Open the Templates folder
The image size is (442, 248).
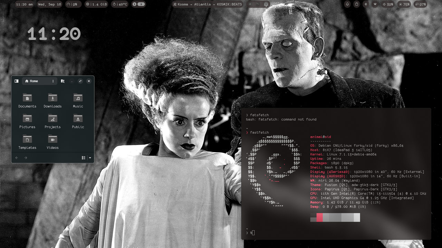27,142
